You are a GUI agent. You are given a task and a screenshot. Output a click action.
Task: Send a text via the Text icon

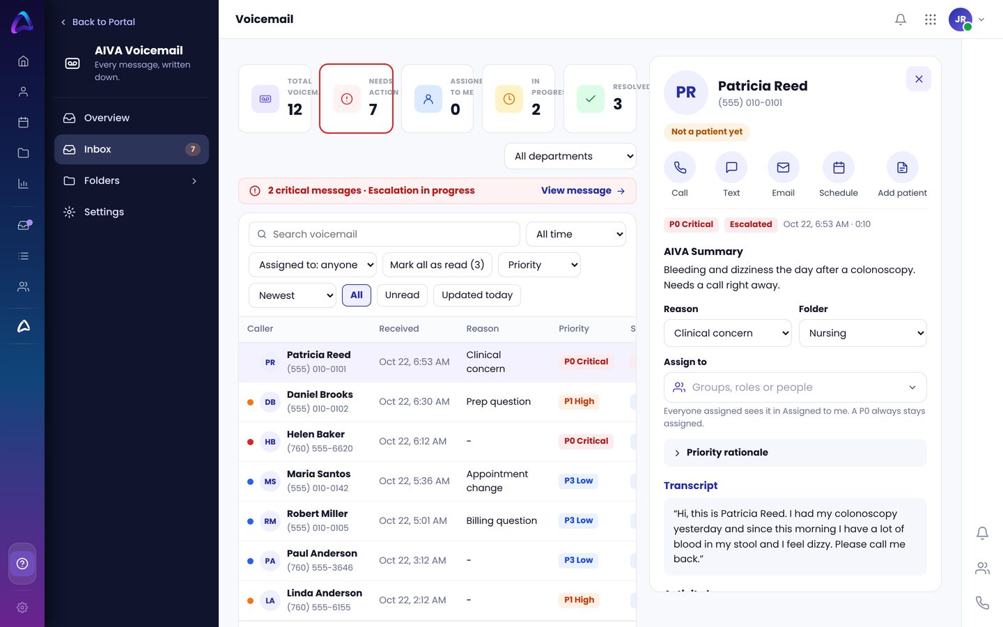731,168
